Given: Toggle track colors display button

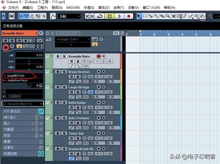Looking at the screenshot, I should [x=116, y=33].
